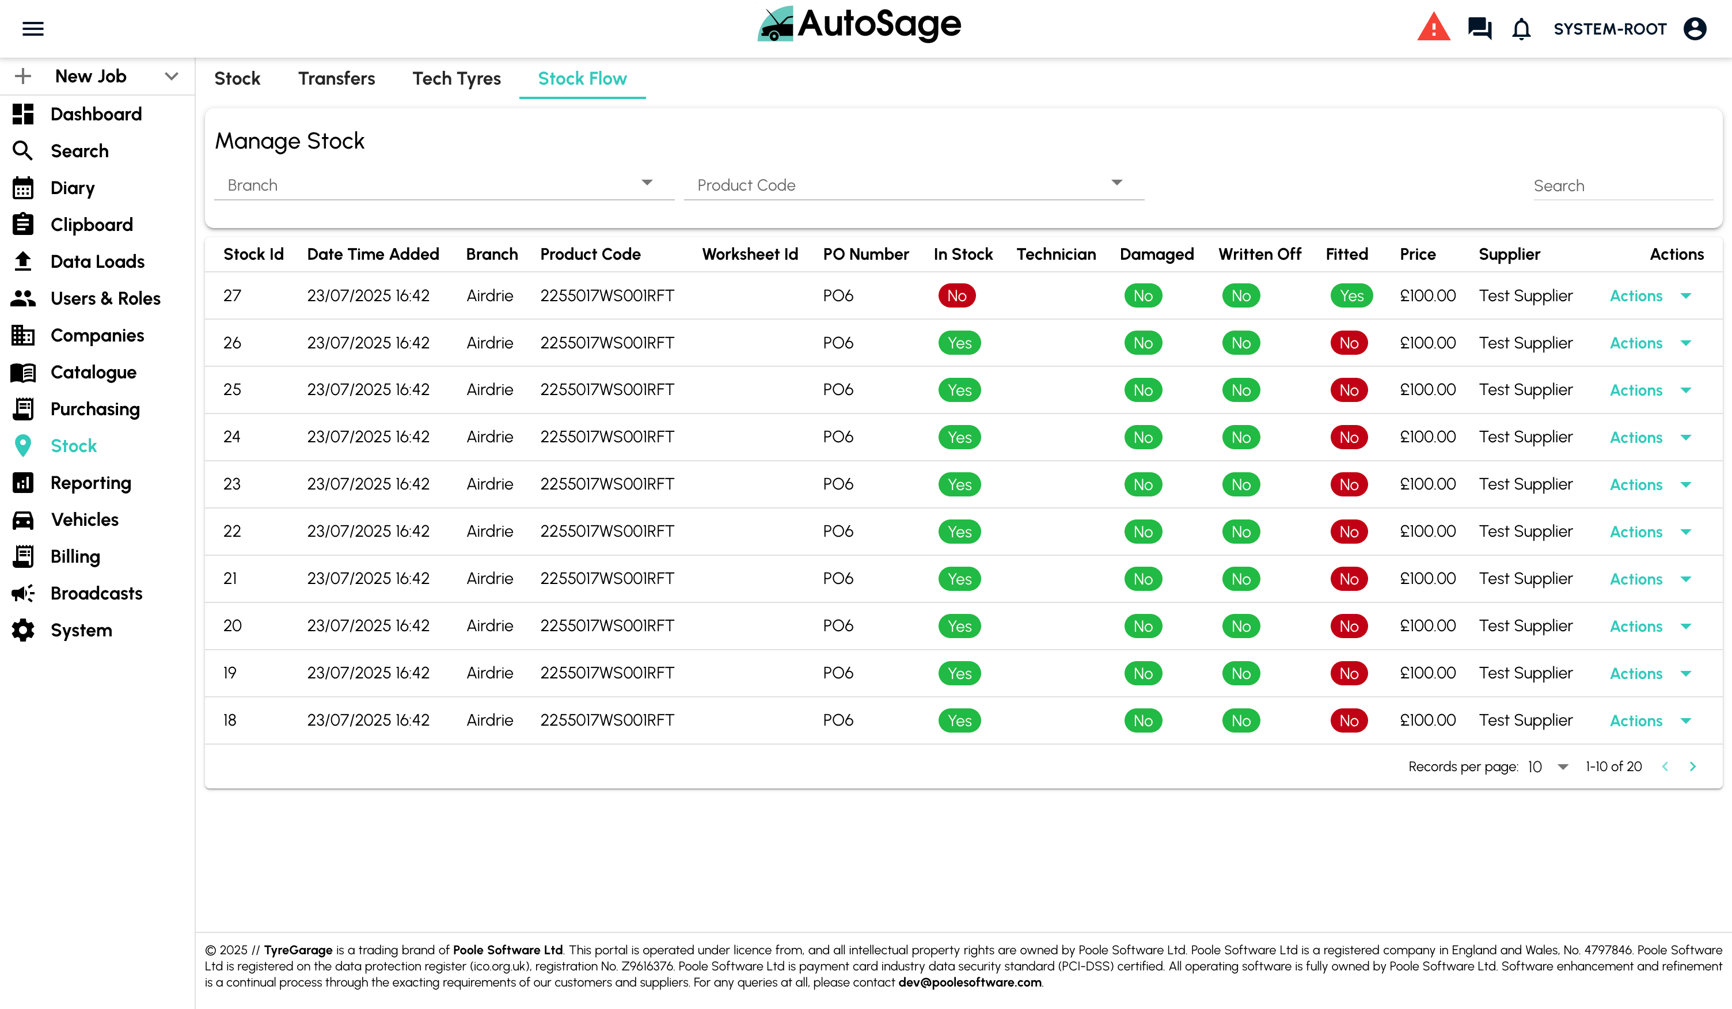This screenshot has width=1732, height=1009.
Task: Switch to the Tech Tyres tab
Action: pyautogui.click(x=457, y=78)
